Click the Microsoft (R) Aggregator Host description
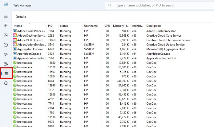This screenshot has width=214, height=127. tap(166, 49)
